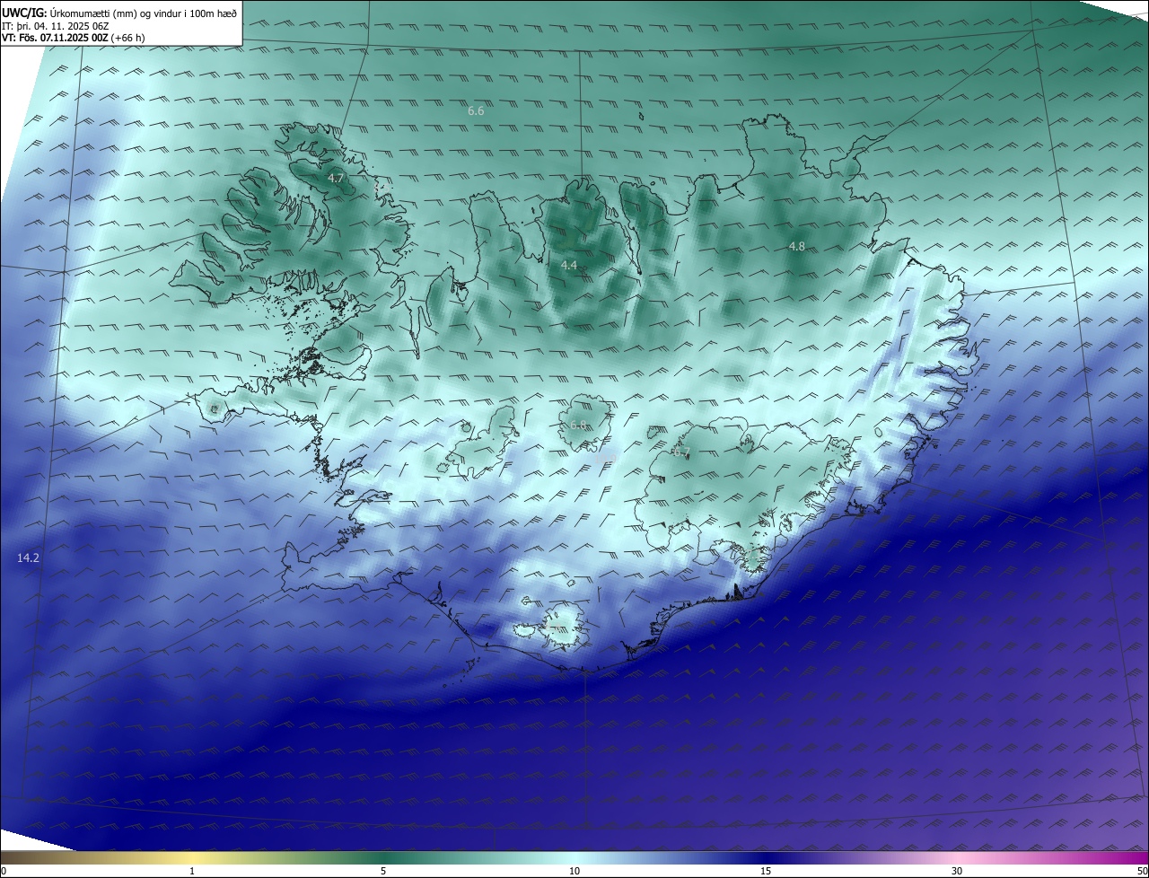Click the 30 tick on color scale
The width and height of the screenshot is (1149, 878).
click(957, 871)
